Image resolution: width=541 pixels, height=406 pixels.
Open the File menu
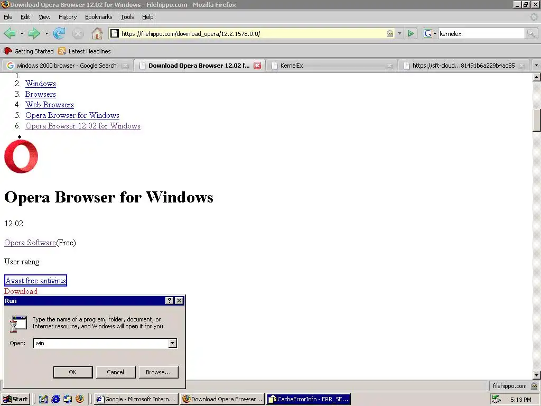[x=8, y=17]
